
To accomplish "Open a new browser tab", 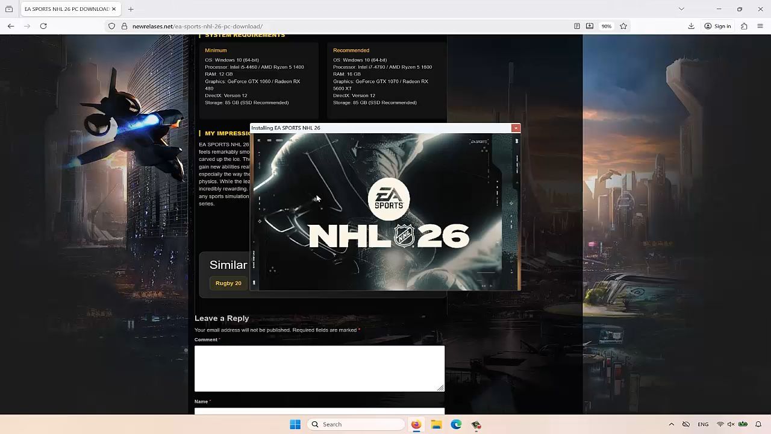I will pyautogui.click(x=131, y=9).
